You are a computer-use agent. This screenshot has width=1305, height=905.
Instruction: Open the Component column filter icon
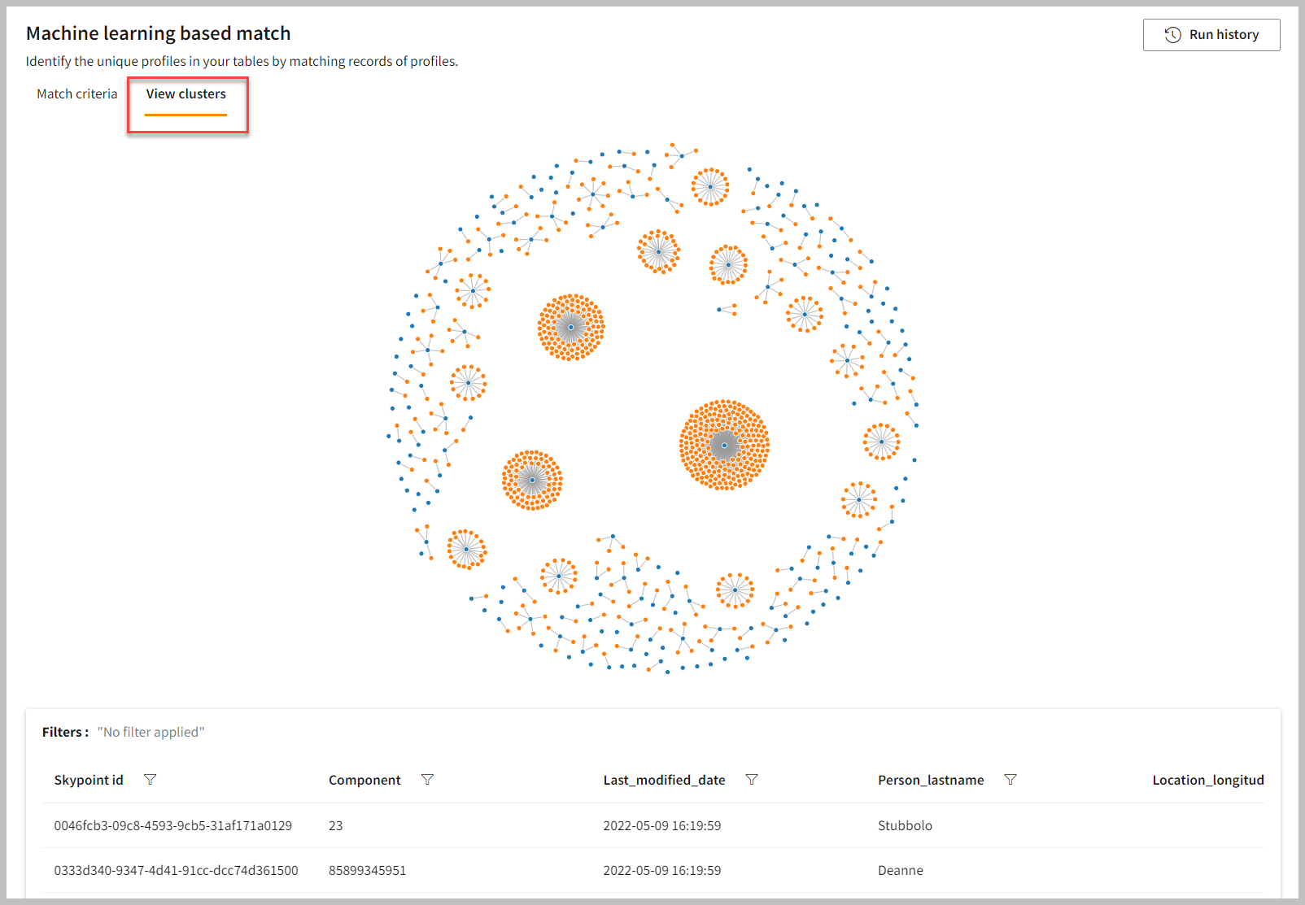click(427, 780)
